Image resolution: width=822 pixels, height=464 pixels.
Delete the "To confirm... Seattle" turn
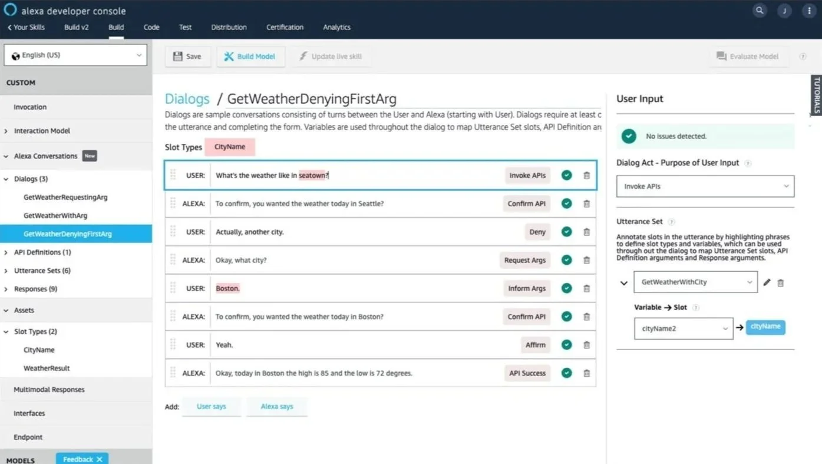point(586,204)
